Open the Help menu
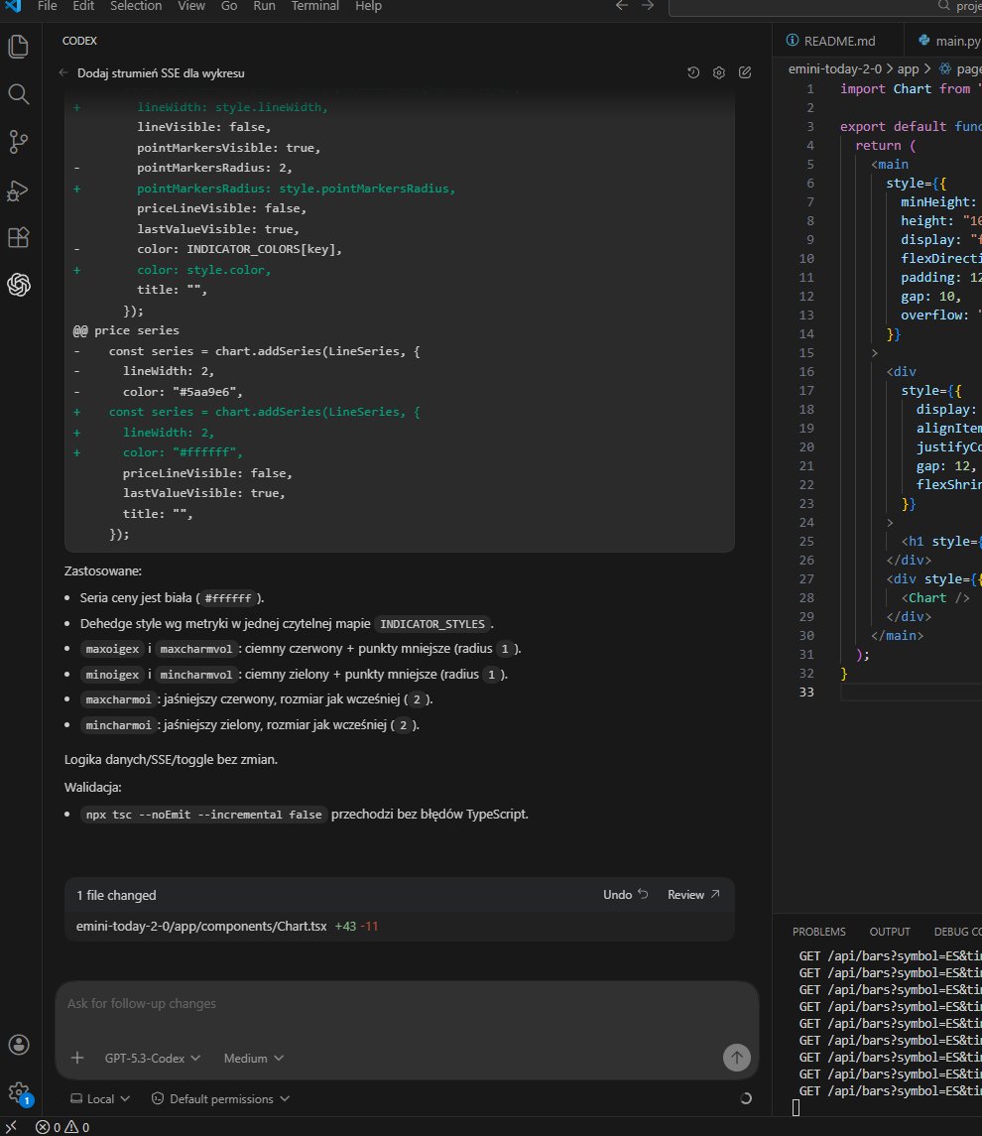The image size is (982, 1136). (x=368, y=6)
